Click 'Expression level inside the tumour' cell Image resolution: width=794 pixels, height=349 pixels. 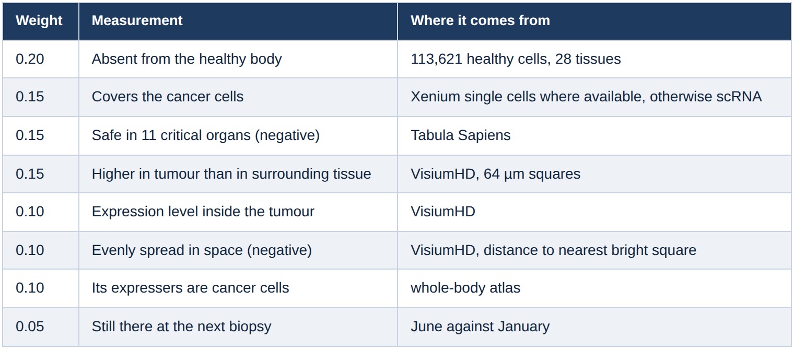[x=238, y=212]
